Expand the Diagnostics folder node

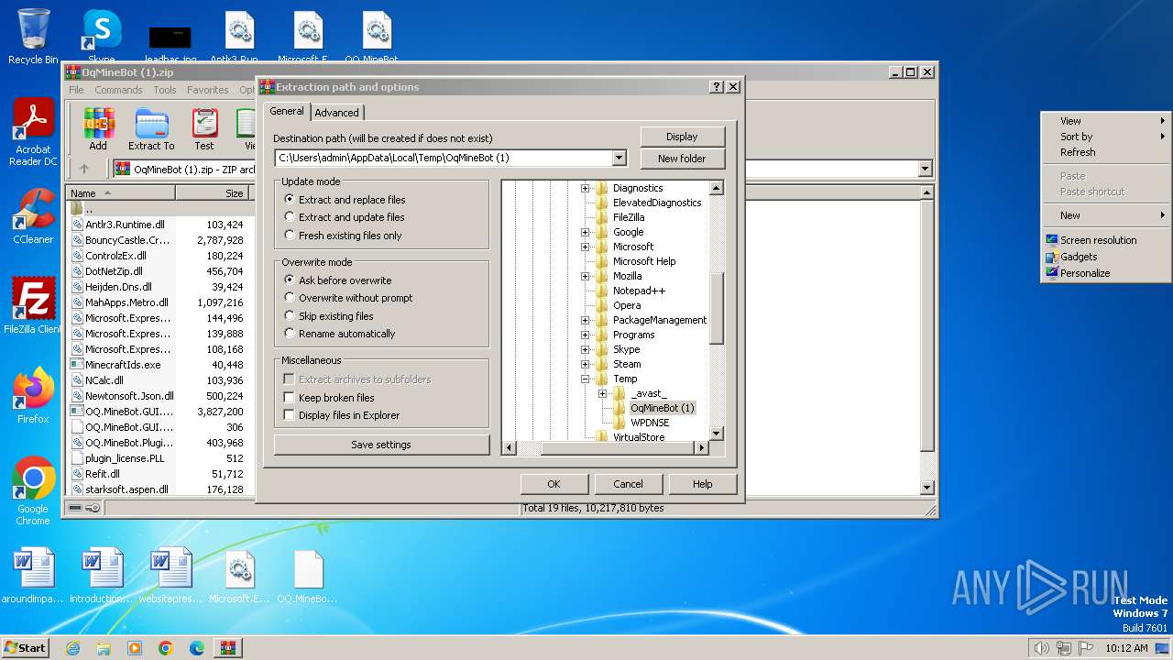click(x=585, y=188)
